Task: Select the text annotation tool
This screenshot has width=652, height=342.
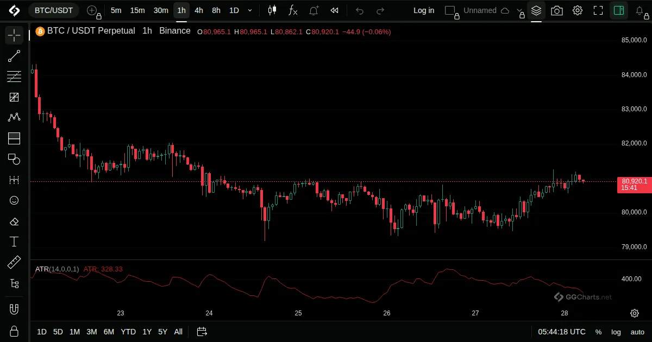Action: click(14, 242)
